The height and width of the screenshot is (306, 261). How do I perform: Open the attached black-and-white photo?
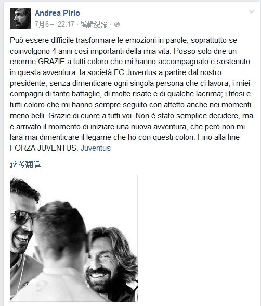point(74,238)
